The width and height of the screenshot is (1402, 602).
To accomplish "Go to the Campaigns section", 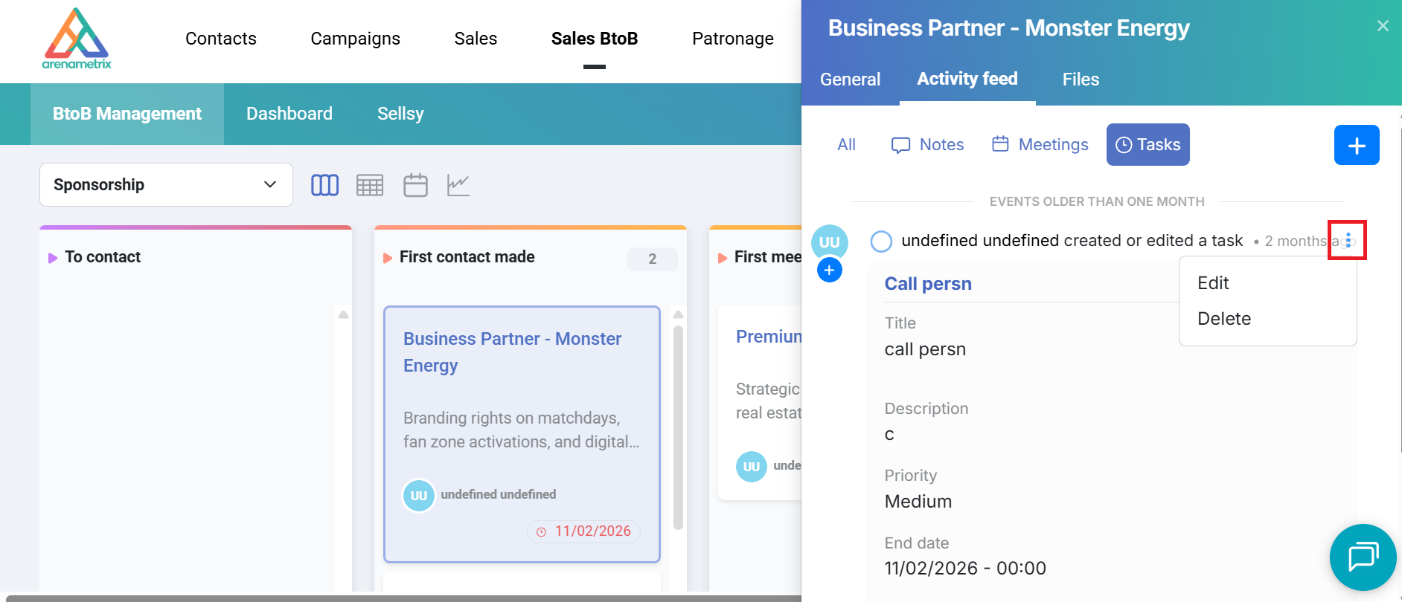I will click(355, 39).
